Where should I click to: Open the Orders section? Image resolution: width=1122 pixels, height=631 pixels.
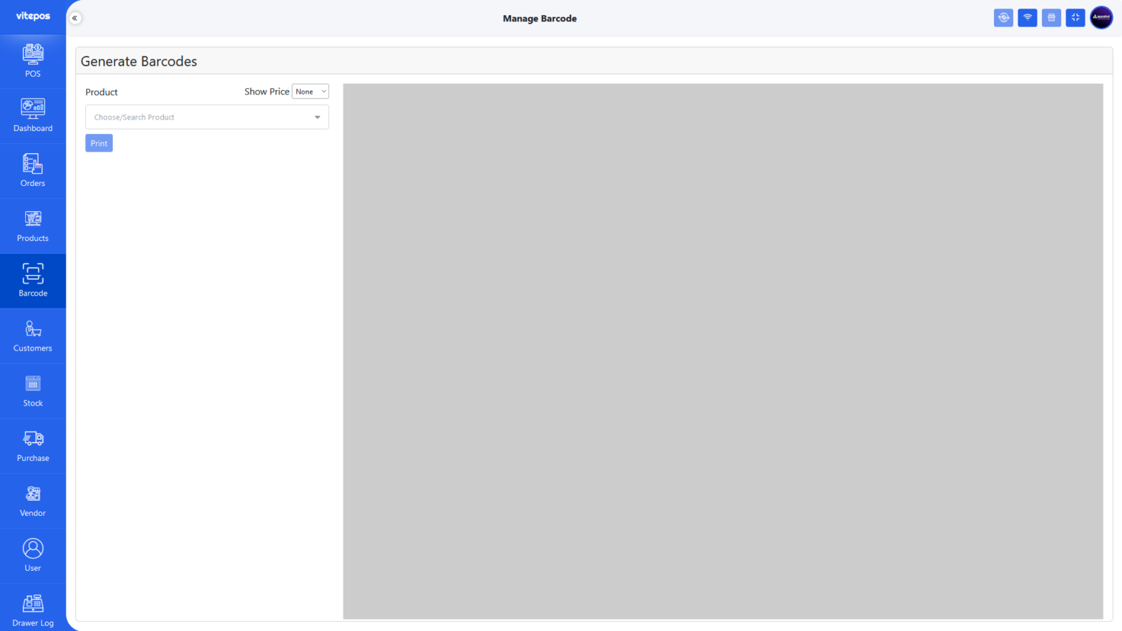point(33,171)
